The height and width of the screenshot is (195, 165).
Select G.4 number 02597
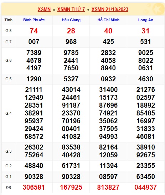[146, 97]
